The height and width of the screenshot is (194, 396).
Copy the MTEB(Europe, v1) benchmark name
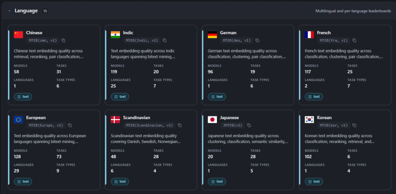(70, 125)
